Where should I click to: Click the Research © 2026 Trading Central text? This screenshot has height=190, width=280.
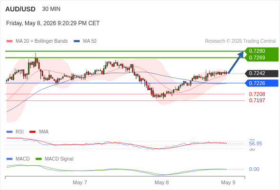(x=240, y=41)
